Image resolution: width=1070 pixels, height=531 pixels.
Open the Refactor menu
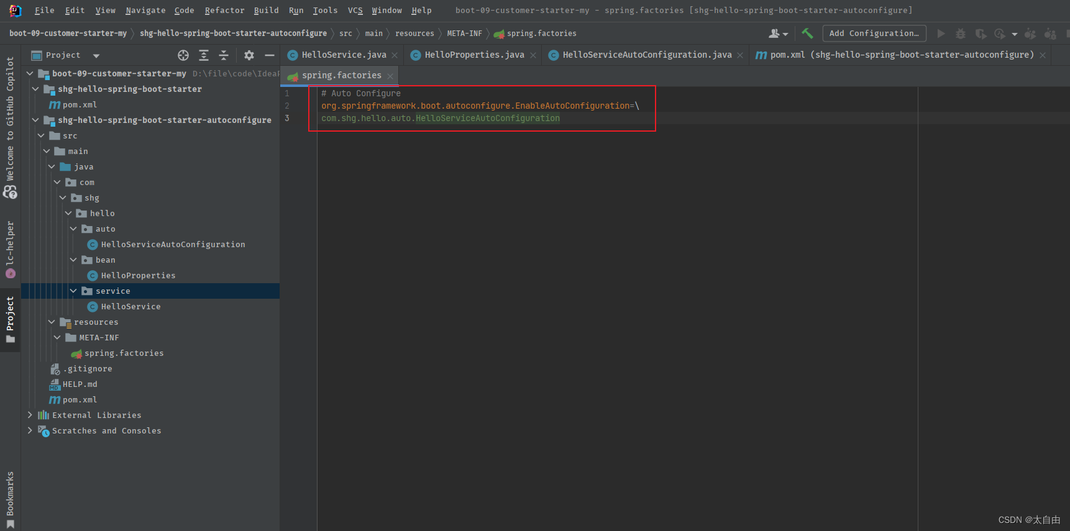224,11
